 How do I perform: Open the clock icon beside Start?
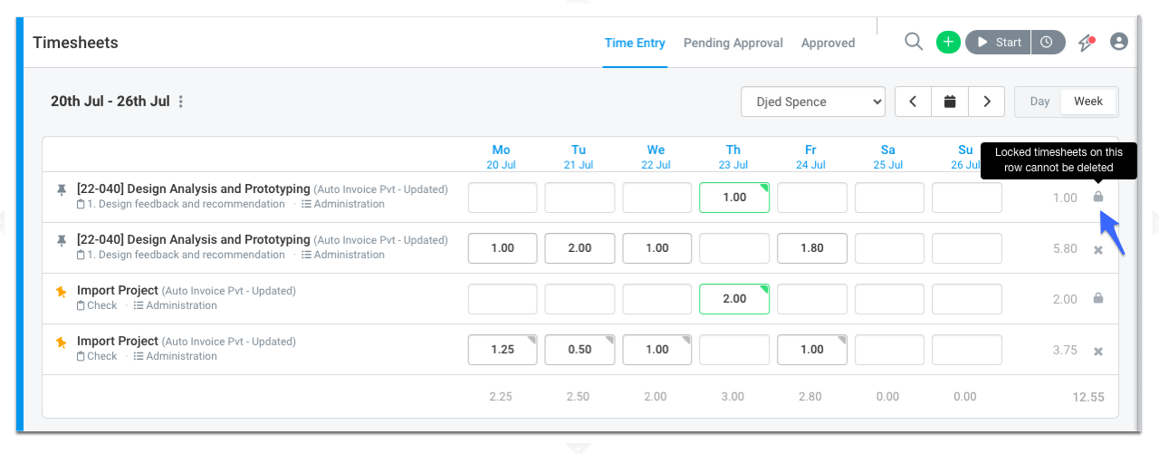tap(1047, 42)
